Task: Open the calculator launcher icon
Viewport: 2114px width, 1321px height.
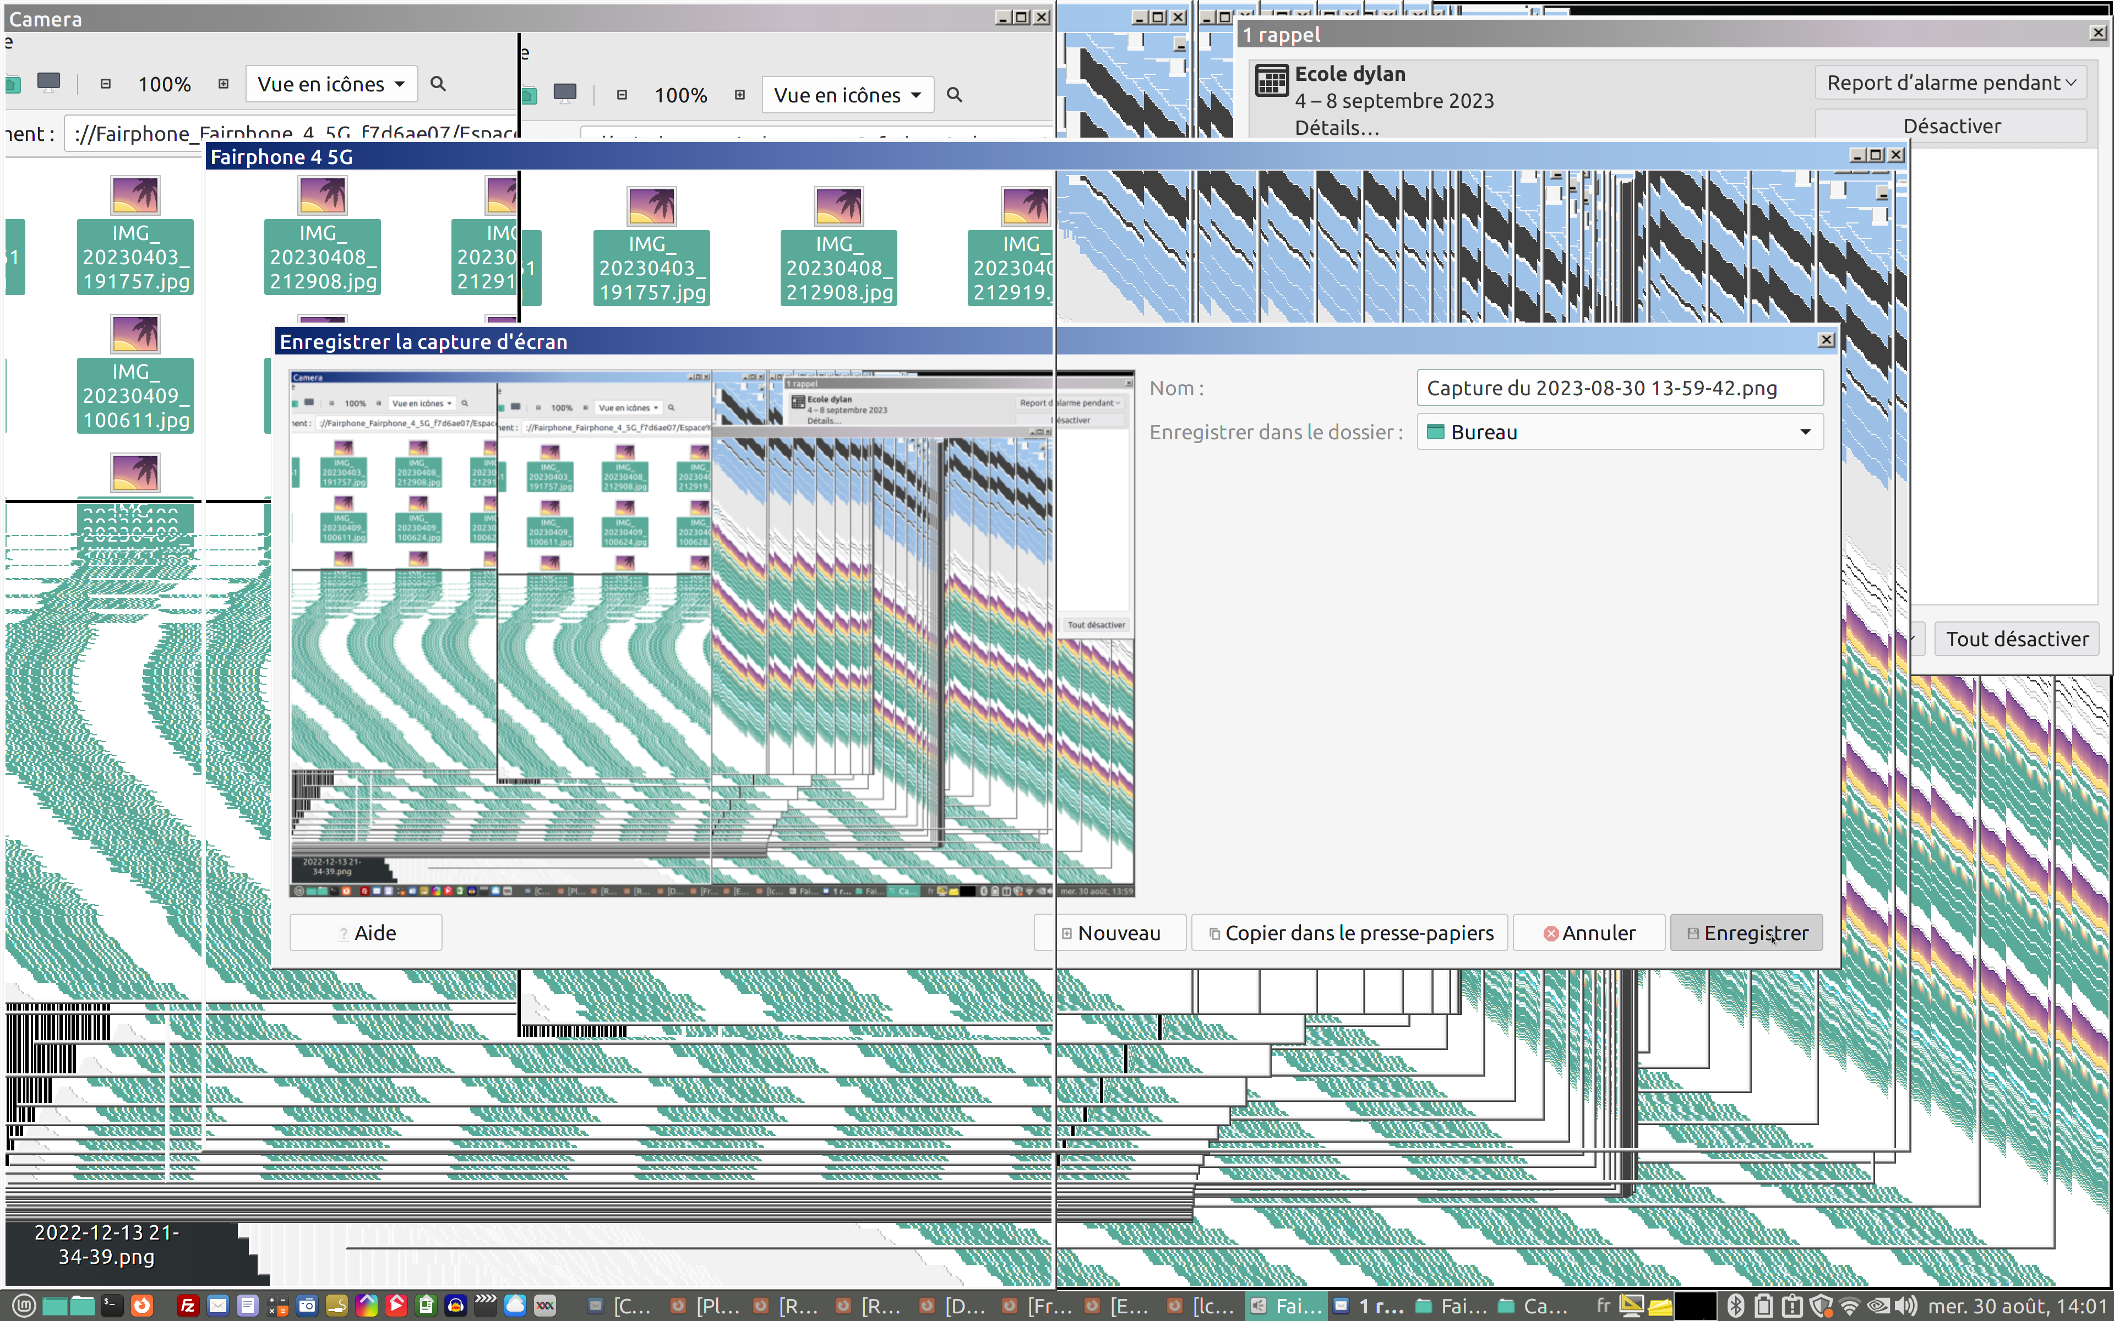Action: click(x=277, y=1305)
